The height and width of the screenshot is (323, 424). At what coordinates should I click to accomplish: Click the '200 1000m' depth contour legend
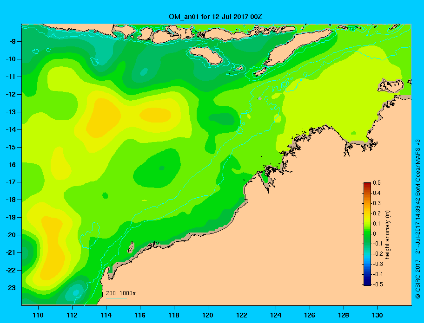pyautogui.click(x=121, y=293)
